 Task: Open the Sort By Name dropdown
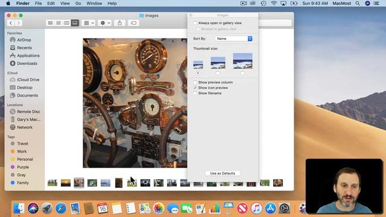point(233,39)
